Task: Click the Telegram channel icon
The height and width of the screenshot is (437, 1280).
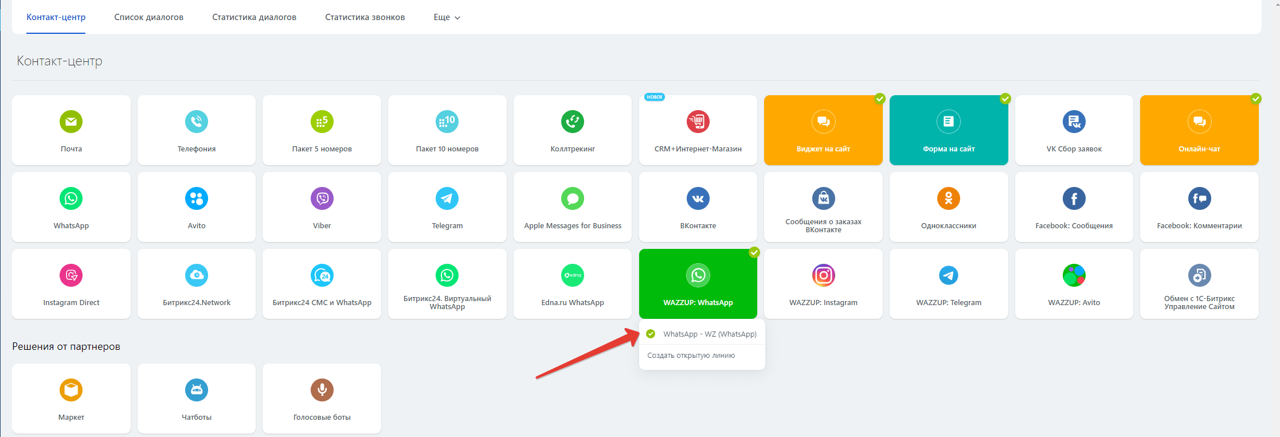Action: click(447, 198)
